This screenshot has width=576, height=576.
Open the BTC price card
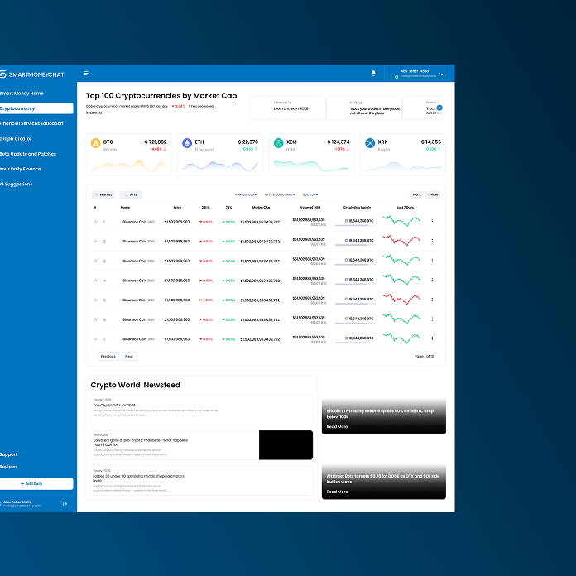[x=128, y=155]
